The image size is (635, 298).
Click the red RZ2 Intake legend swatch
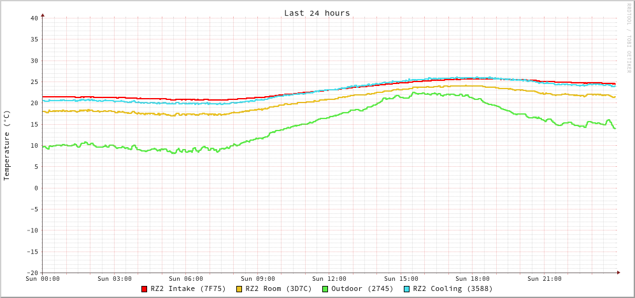(x=145, y=289)
